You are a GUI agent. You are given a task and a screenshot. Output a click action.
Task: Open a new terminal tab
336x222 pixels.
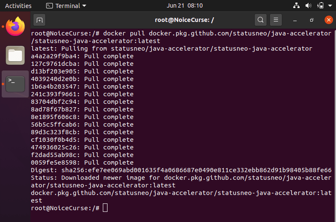(39, 19)
